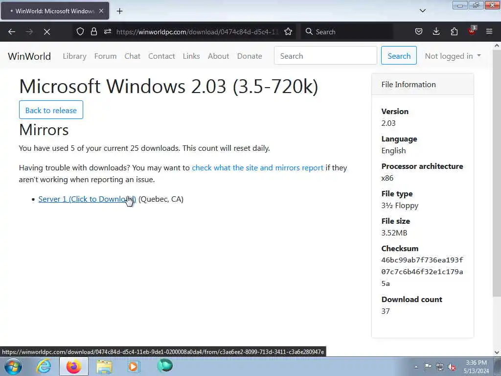
Task: Click the Action Center flag icon
Action: 428,367
